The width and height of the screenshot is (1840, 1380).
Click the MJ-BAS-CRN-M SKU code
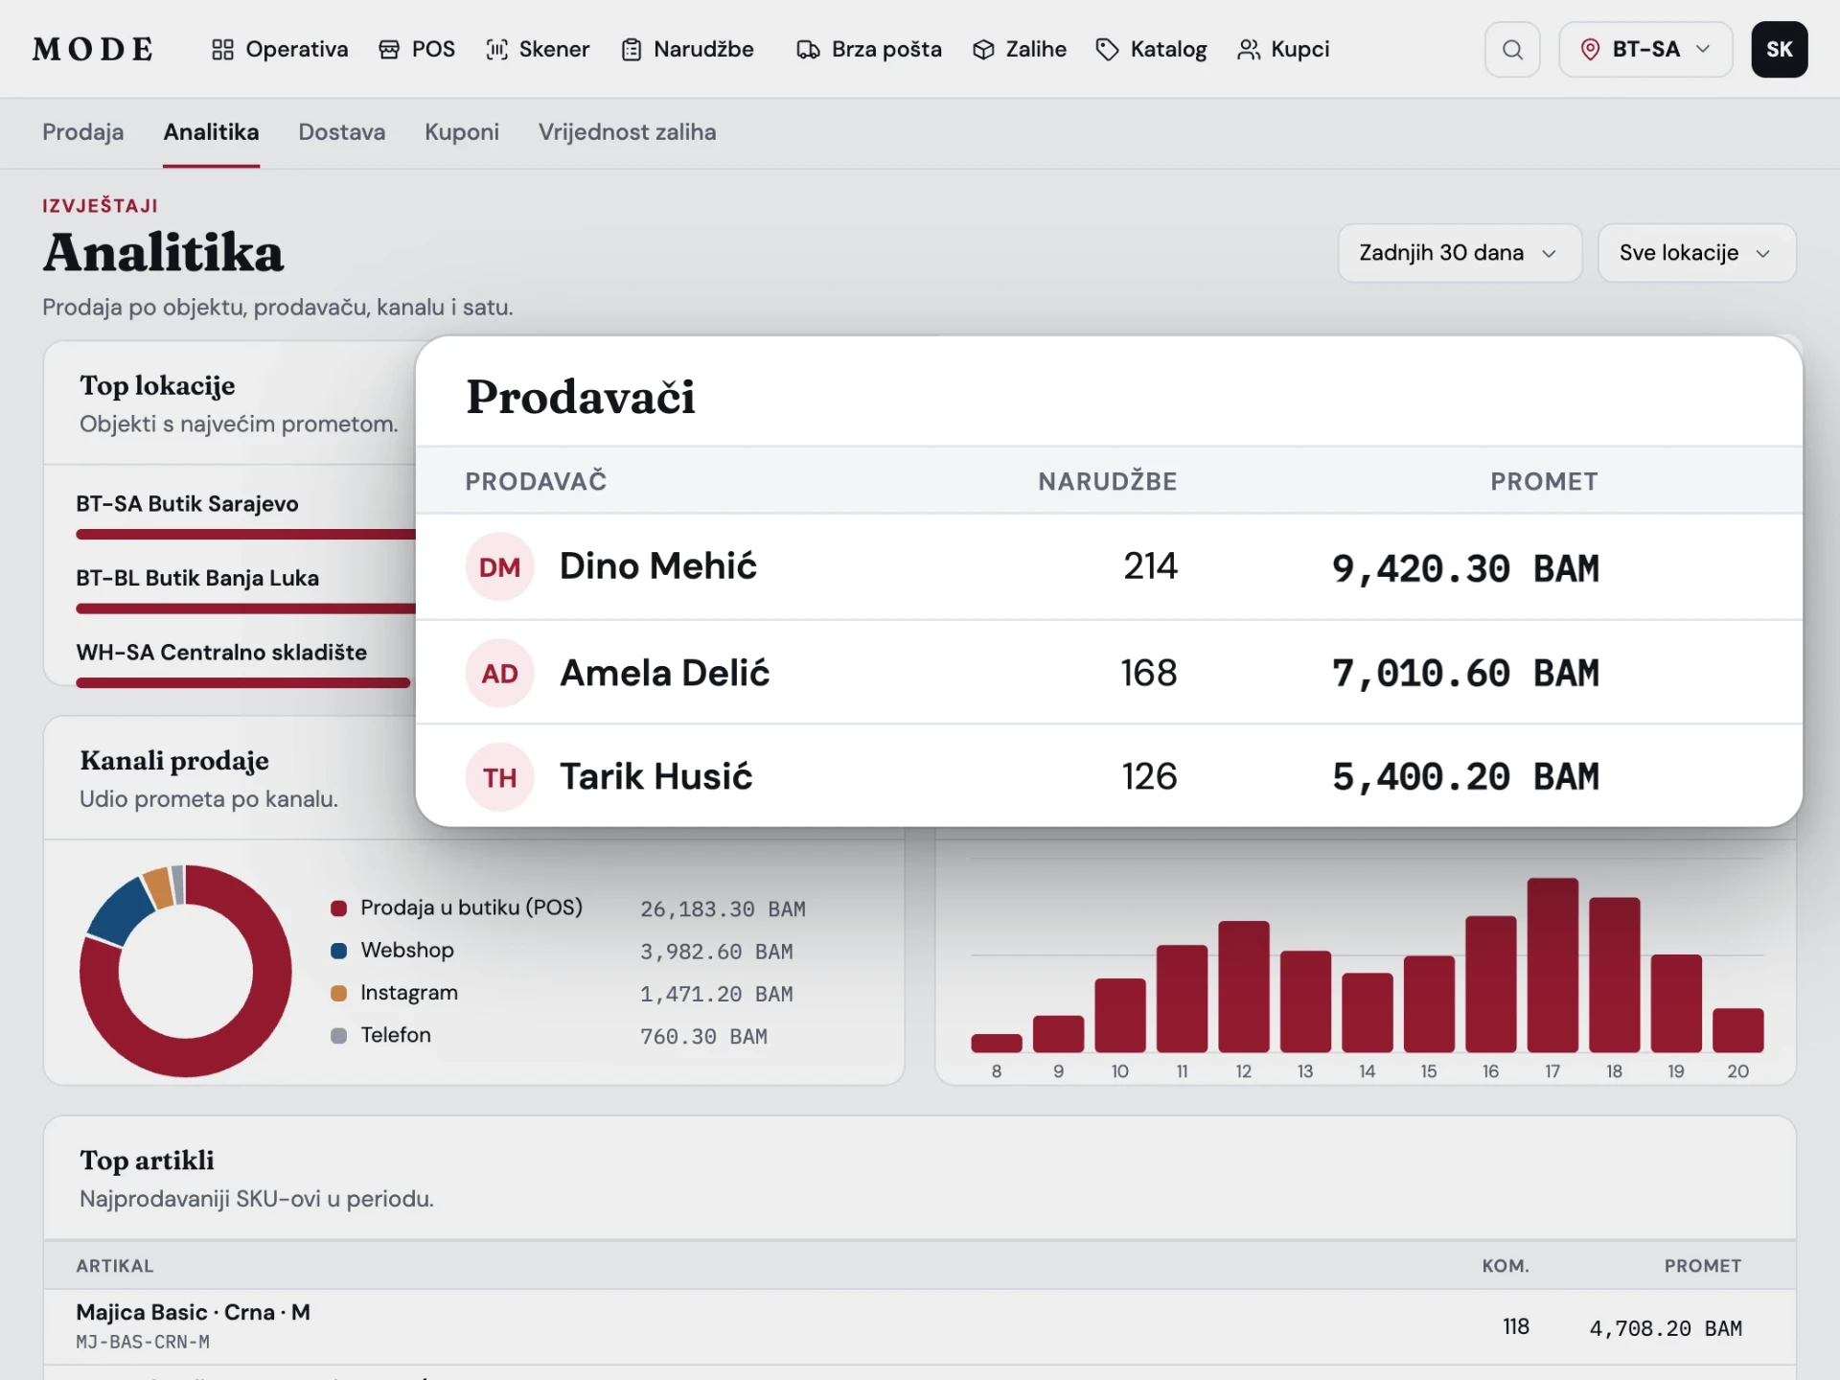click(143, 1343)
